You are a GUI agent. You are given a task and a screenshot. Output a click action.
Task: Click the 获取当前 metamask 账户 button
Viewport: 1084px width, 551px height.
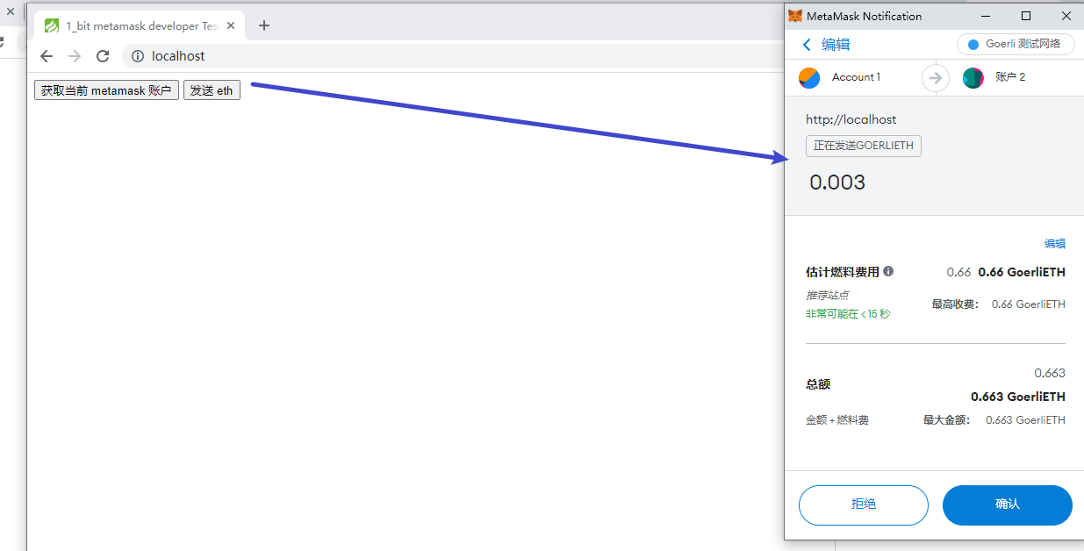106,90
